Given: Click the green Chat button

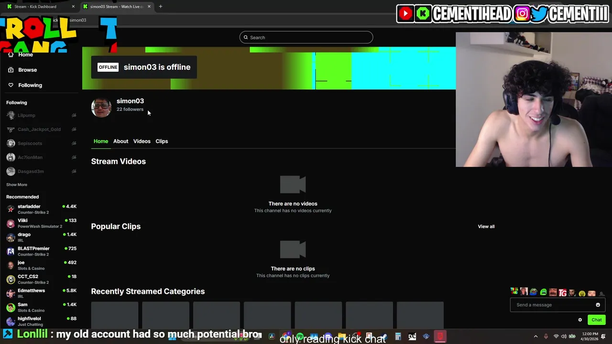Looking at the screenshot, I should coord(597,320).
